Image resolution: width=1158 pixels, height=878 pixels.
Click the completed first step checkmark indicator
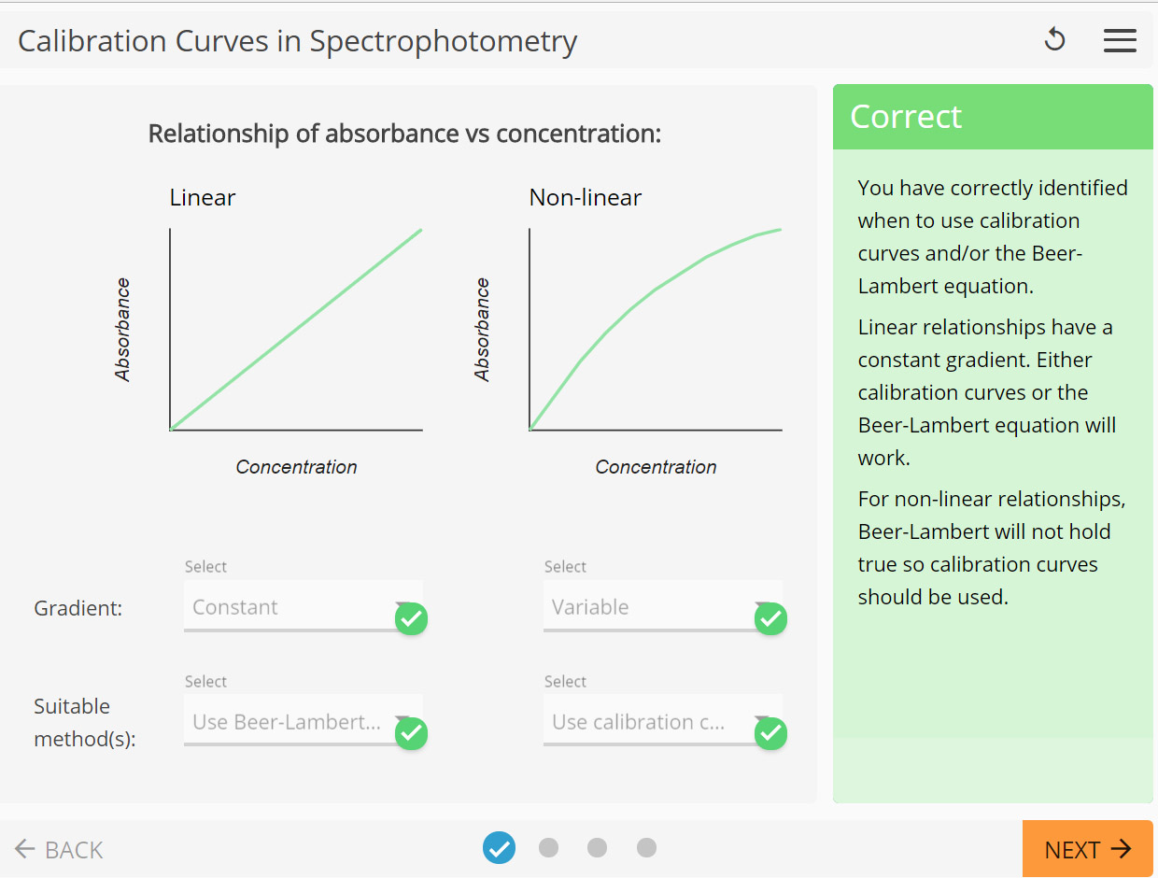500,848
